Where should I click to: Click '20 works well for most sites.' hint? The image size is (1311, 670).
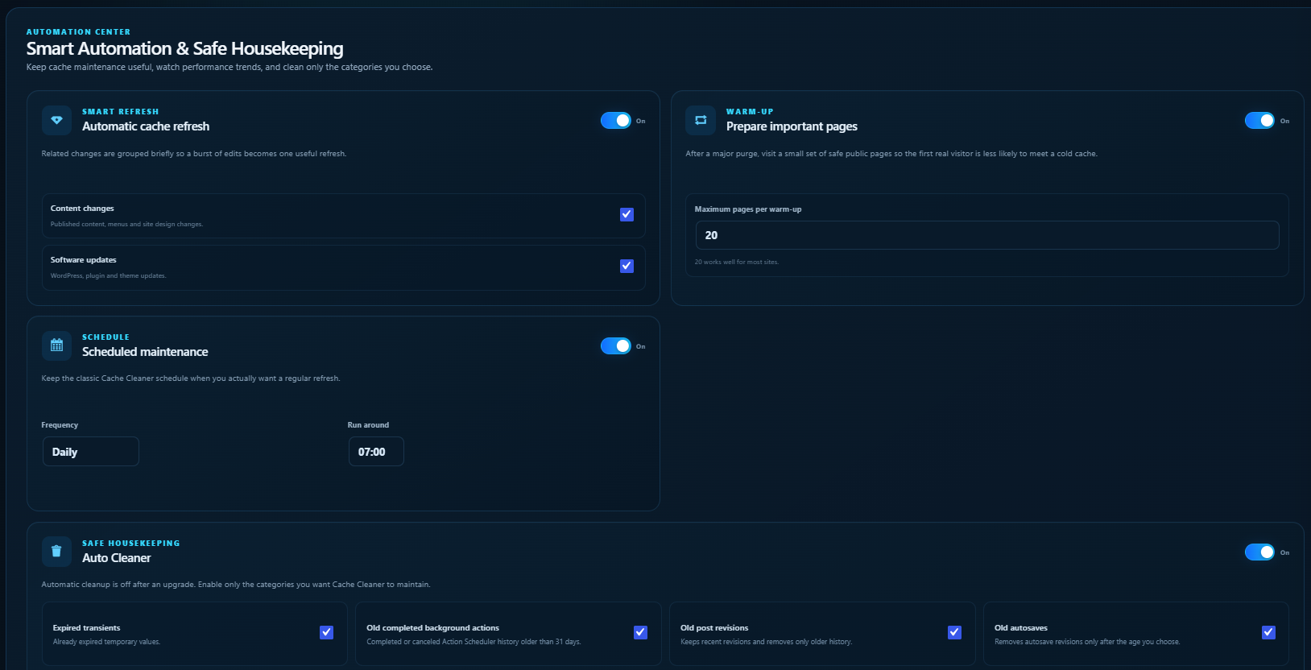pos(737,262)
